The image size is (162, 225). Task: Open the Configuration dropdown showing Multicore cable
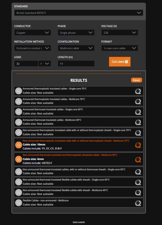pyautogui.click(x=76, y=48)
